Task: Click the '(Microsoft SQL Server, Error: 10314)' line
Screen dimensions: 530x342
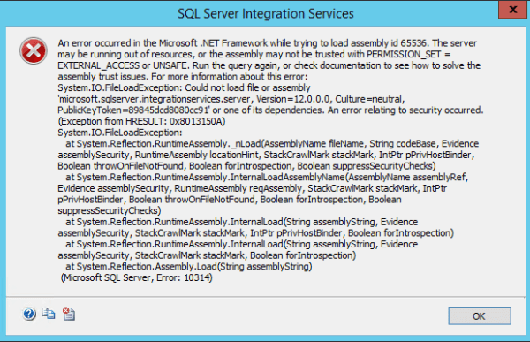Action: coord(137,277)
